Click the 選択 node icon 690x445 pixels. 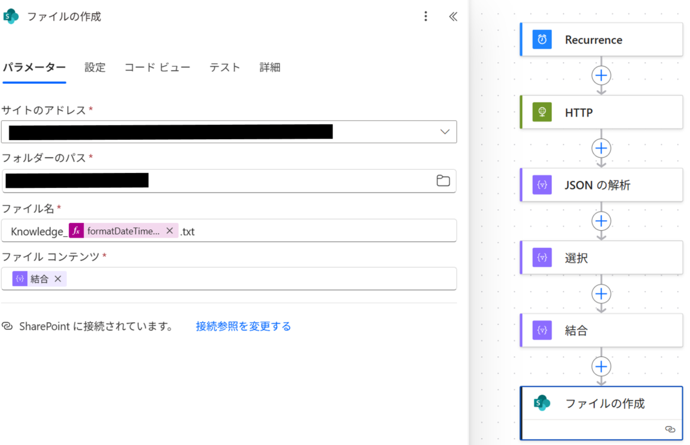click(x=542, y=258)
